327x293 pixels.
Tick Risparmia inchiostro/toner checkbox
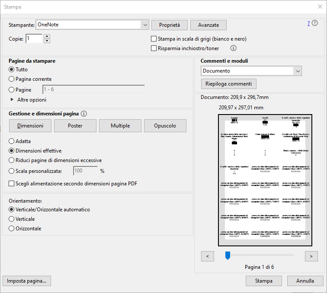point(154,48)
